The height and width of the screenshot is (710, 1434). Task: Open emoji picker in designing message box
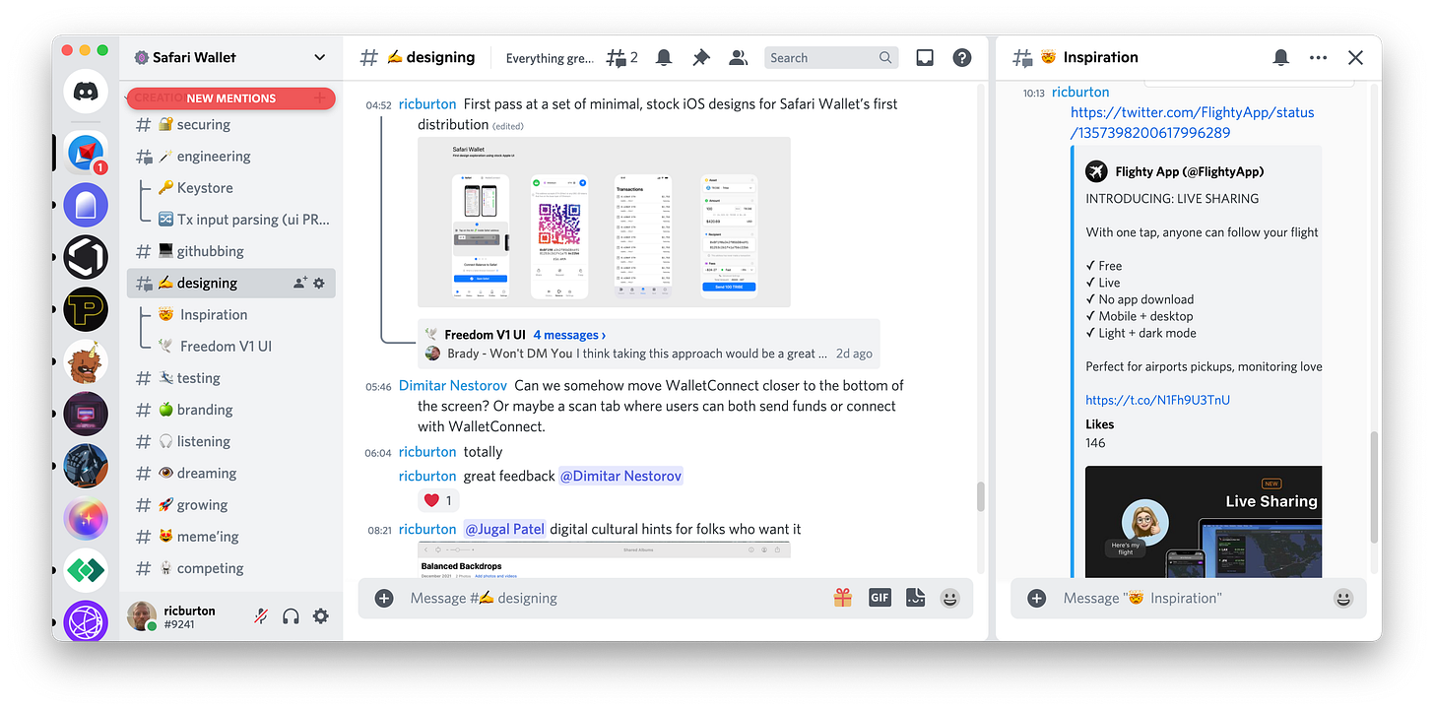pyautogui.click(x=949, y=598)
